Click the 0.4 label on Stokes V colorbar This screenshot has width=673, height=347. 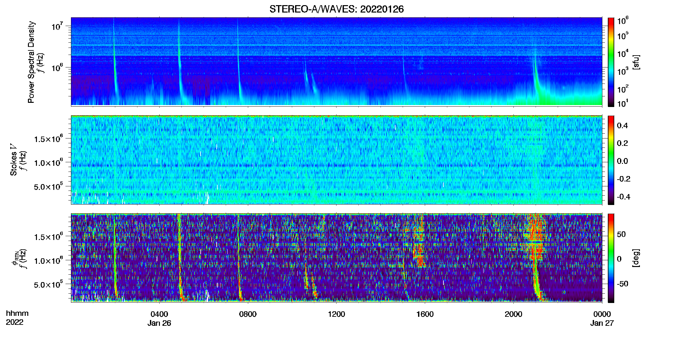[623, 126]
